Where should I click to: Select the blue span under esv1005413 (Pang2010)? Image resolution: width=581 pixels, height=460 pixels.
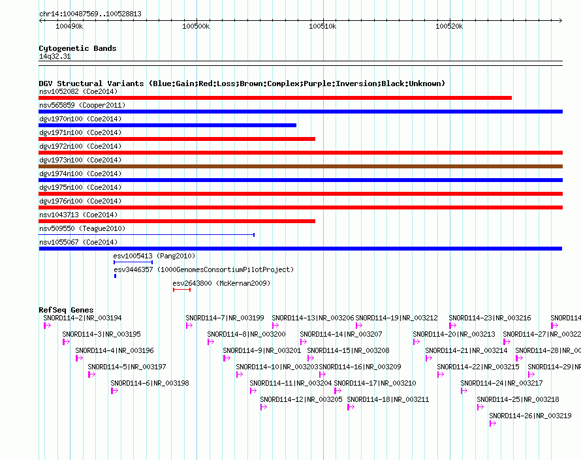133,262
